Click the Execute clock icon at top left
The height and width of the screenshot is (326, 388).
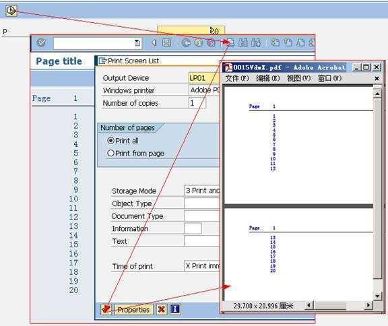click(11, 11)
